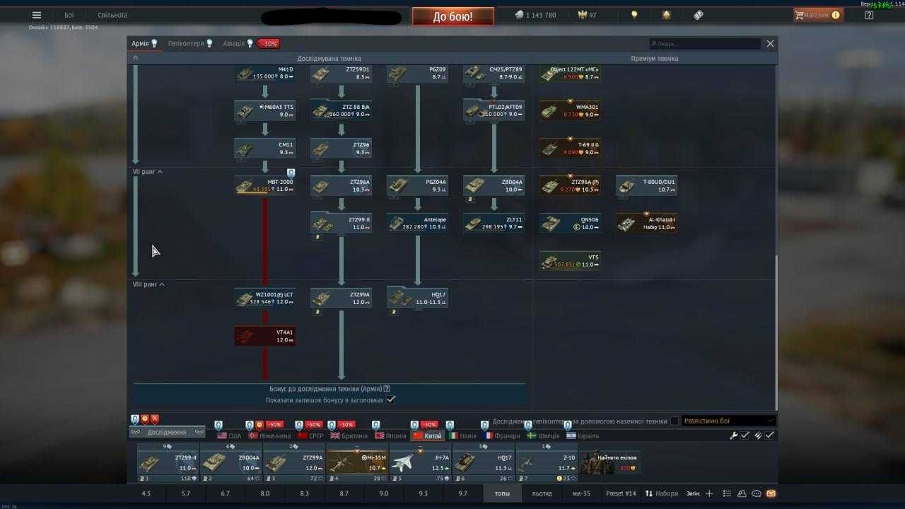Select the premium ZTZ96A (P) node
Image resolution: width=905 pixels, height=509 pixels.
(x=571, y=186)
